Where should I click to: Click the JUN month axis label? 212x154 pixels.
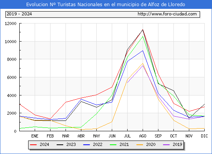(112, 136)
